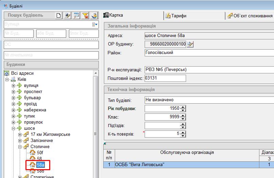Expand the вулиця tree node

coord(14,86)
